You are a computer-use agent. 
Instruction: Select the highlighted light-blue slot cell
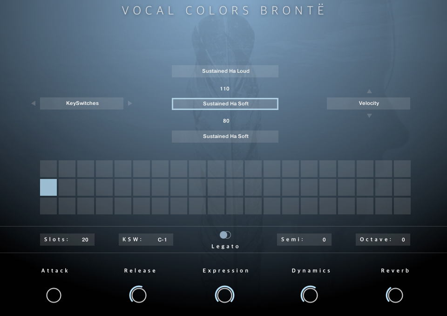coord(48,187)
